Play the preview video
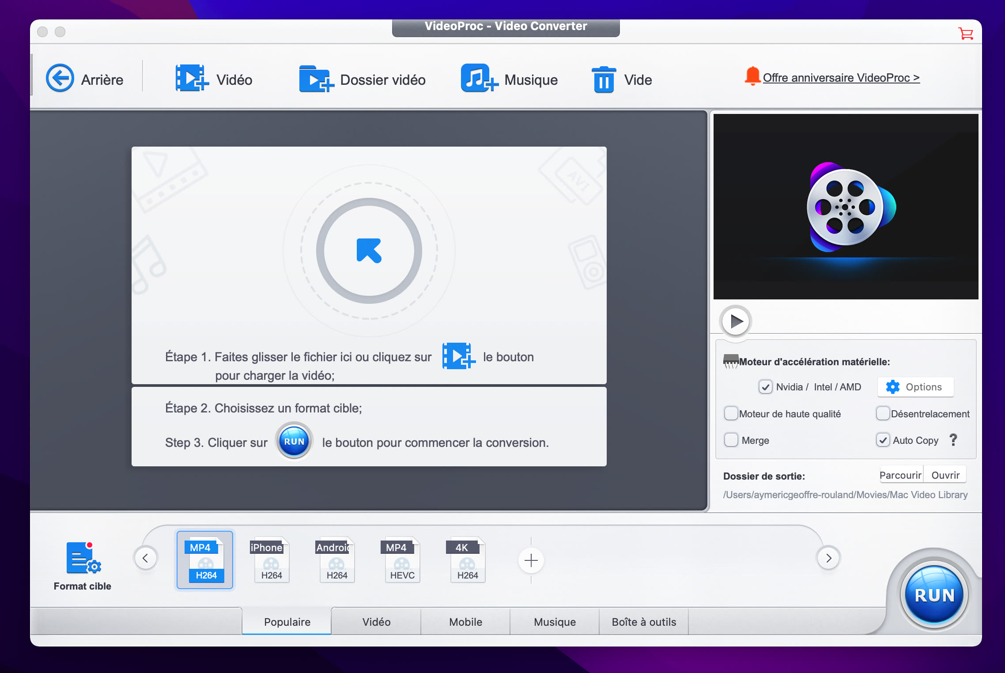1005x673 pixels. (x=736, y=321)
